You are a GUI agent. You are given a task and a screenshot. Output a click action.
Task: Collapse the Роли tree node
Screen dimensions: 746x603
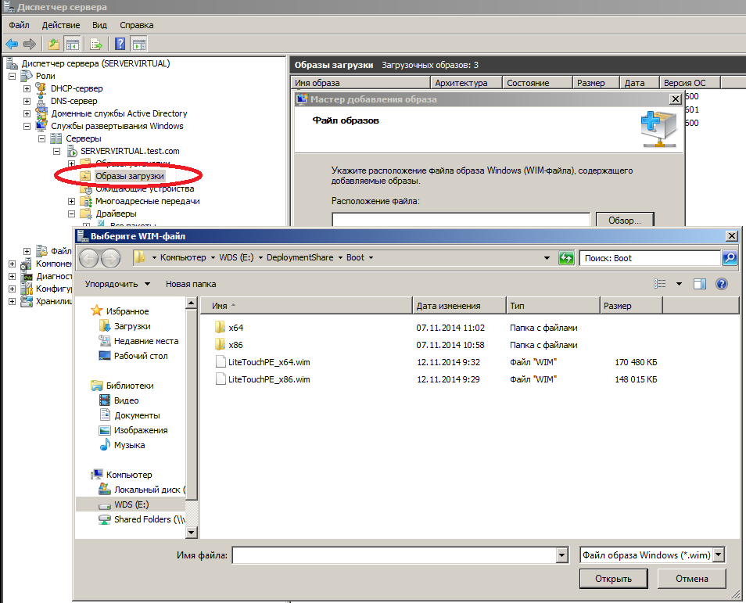tap(13, 76)
